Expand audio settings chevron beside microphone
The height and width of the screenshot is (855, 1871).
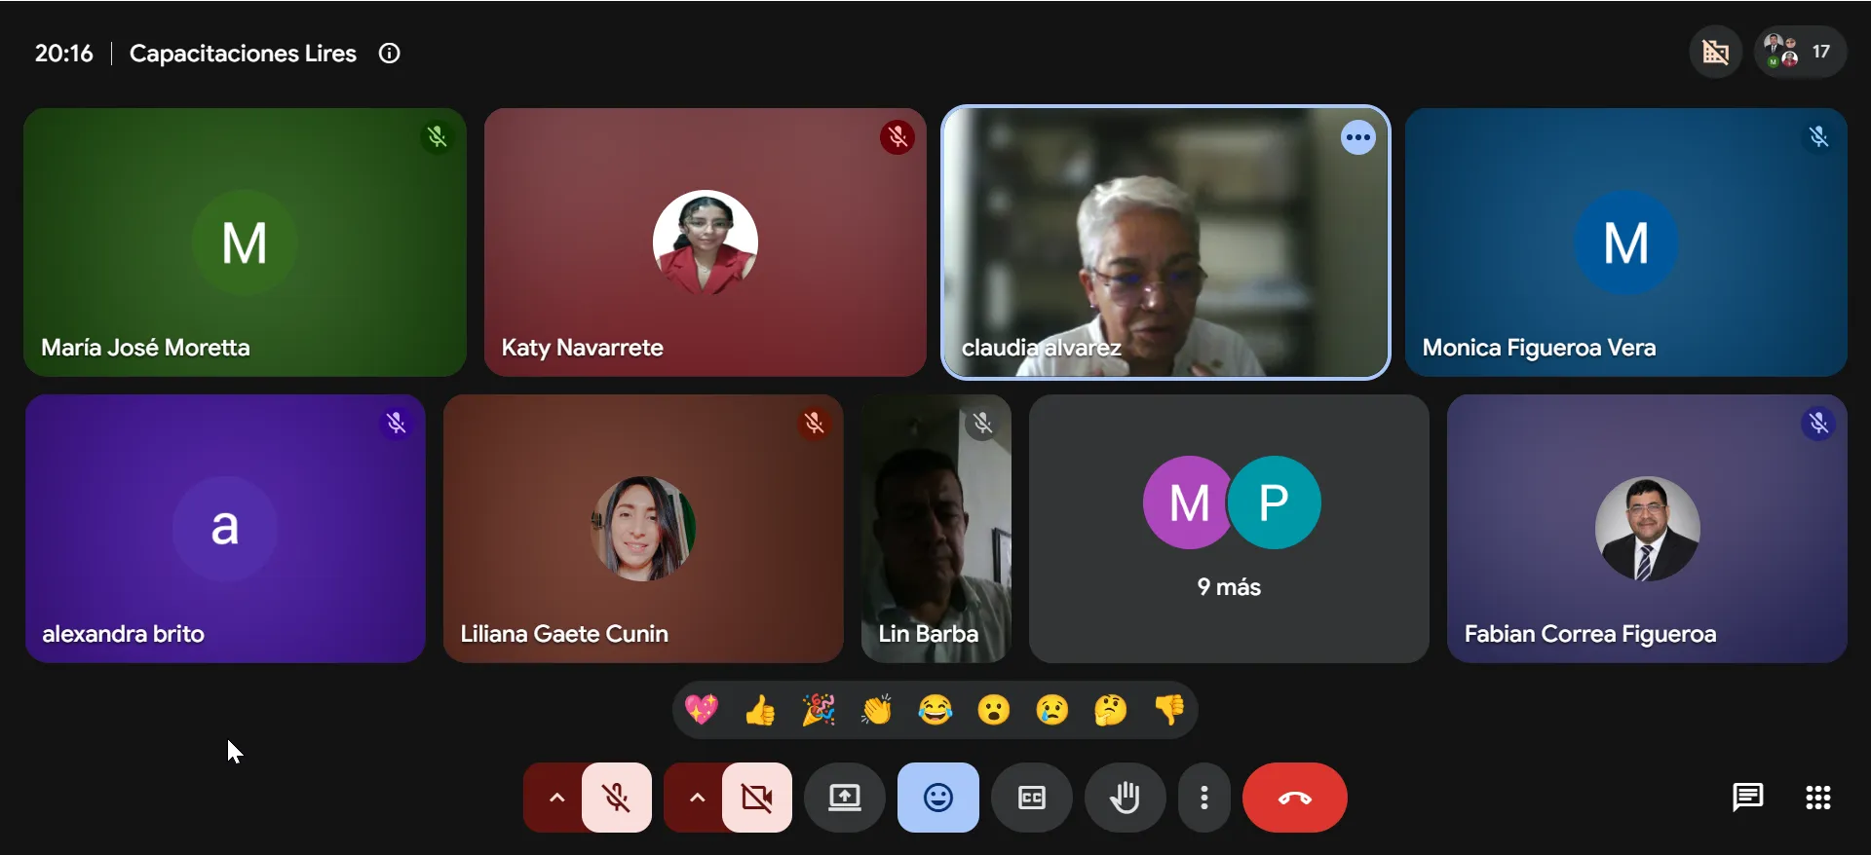point(556,798)
